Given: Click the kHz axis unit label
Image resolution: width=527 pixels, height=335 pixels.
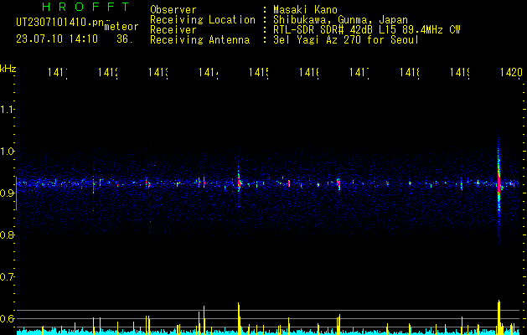Looking at the screenshot, I should [x=8, y=68].
